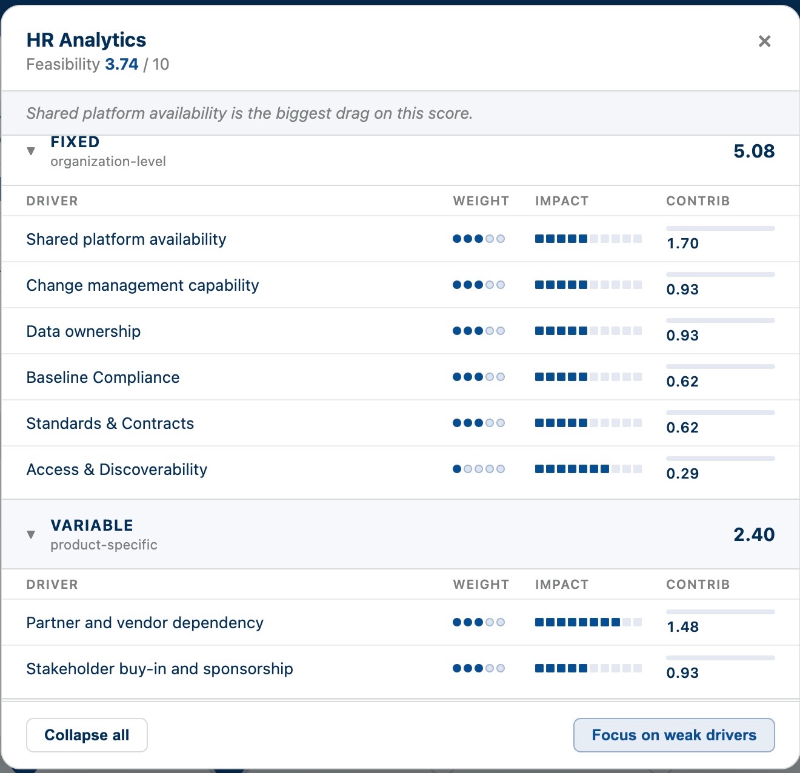Screen dimensions: 800x773
Task: Click impact bar for Baseline Compliance
Action: pos(588,377)
